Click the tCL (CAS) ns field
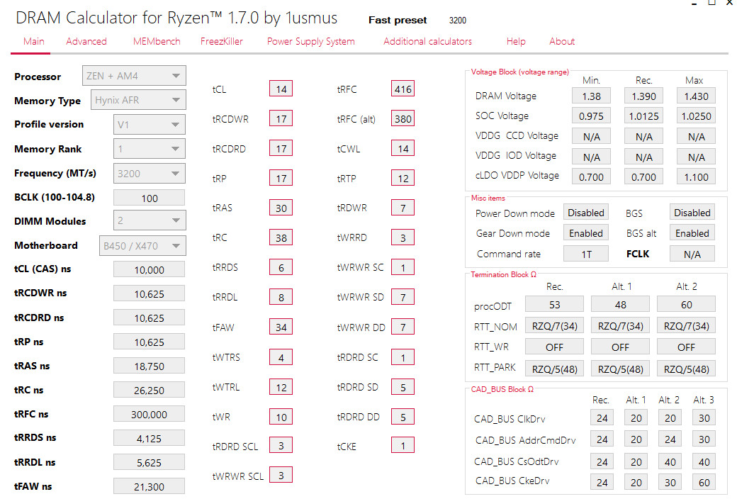The height and width of the screenshot is (499, 737). click(x=149, y=269)
